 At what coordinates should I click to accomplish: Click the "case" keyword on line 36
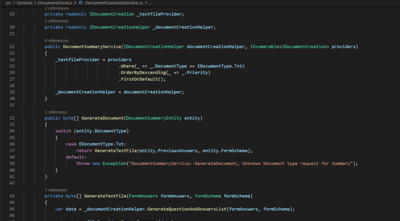click(x=71, y=144)
